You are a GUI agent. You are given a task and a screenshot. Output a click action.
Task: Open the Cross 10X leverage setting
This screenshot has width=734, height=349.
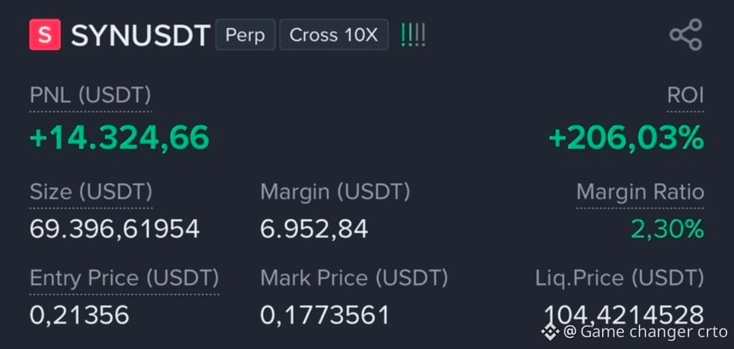[x=334, y=35]
